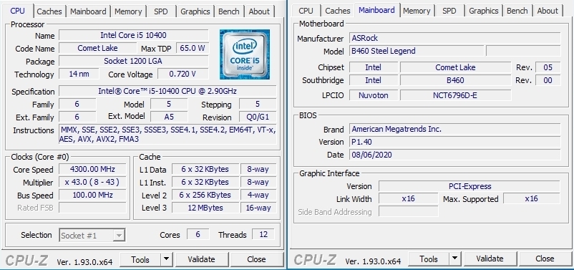Click the Intel Core i5 logo badge
This screenshot has width=574, height=270.
[x=245, y=54]
